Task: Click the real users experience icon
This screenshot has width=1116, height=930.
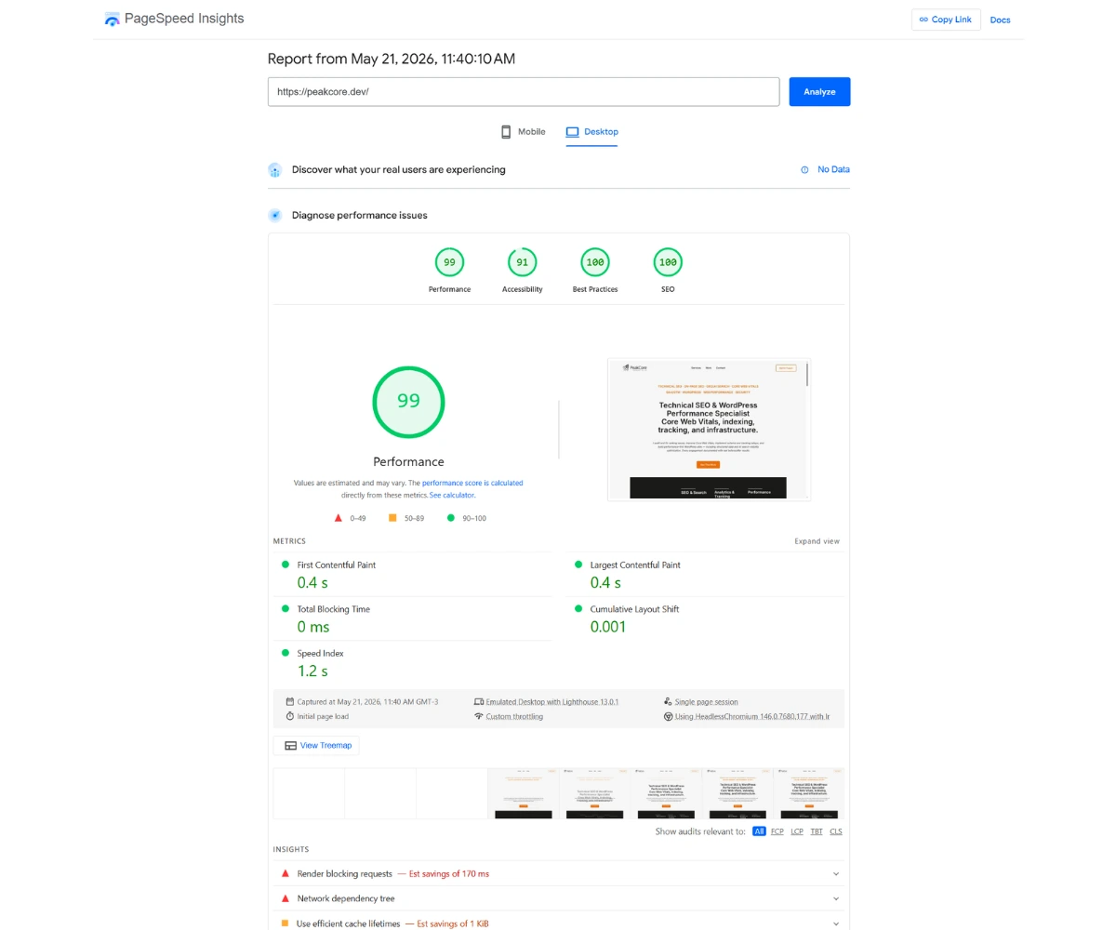Action: 275,170
